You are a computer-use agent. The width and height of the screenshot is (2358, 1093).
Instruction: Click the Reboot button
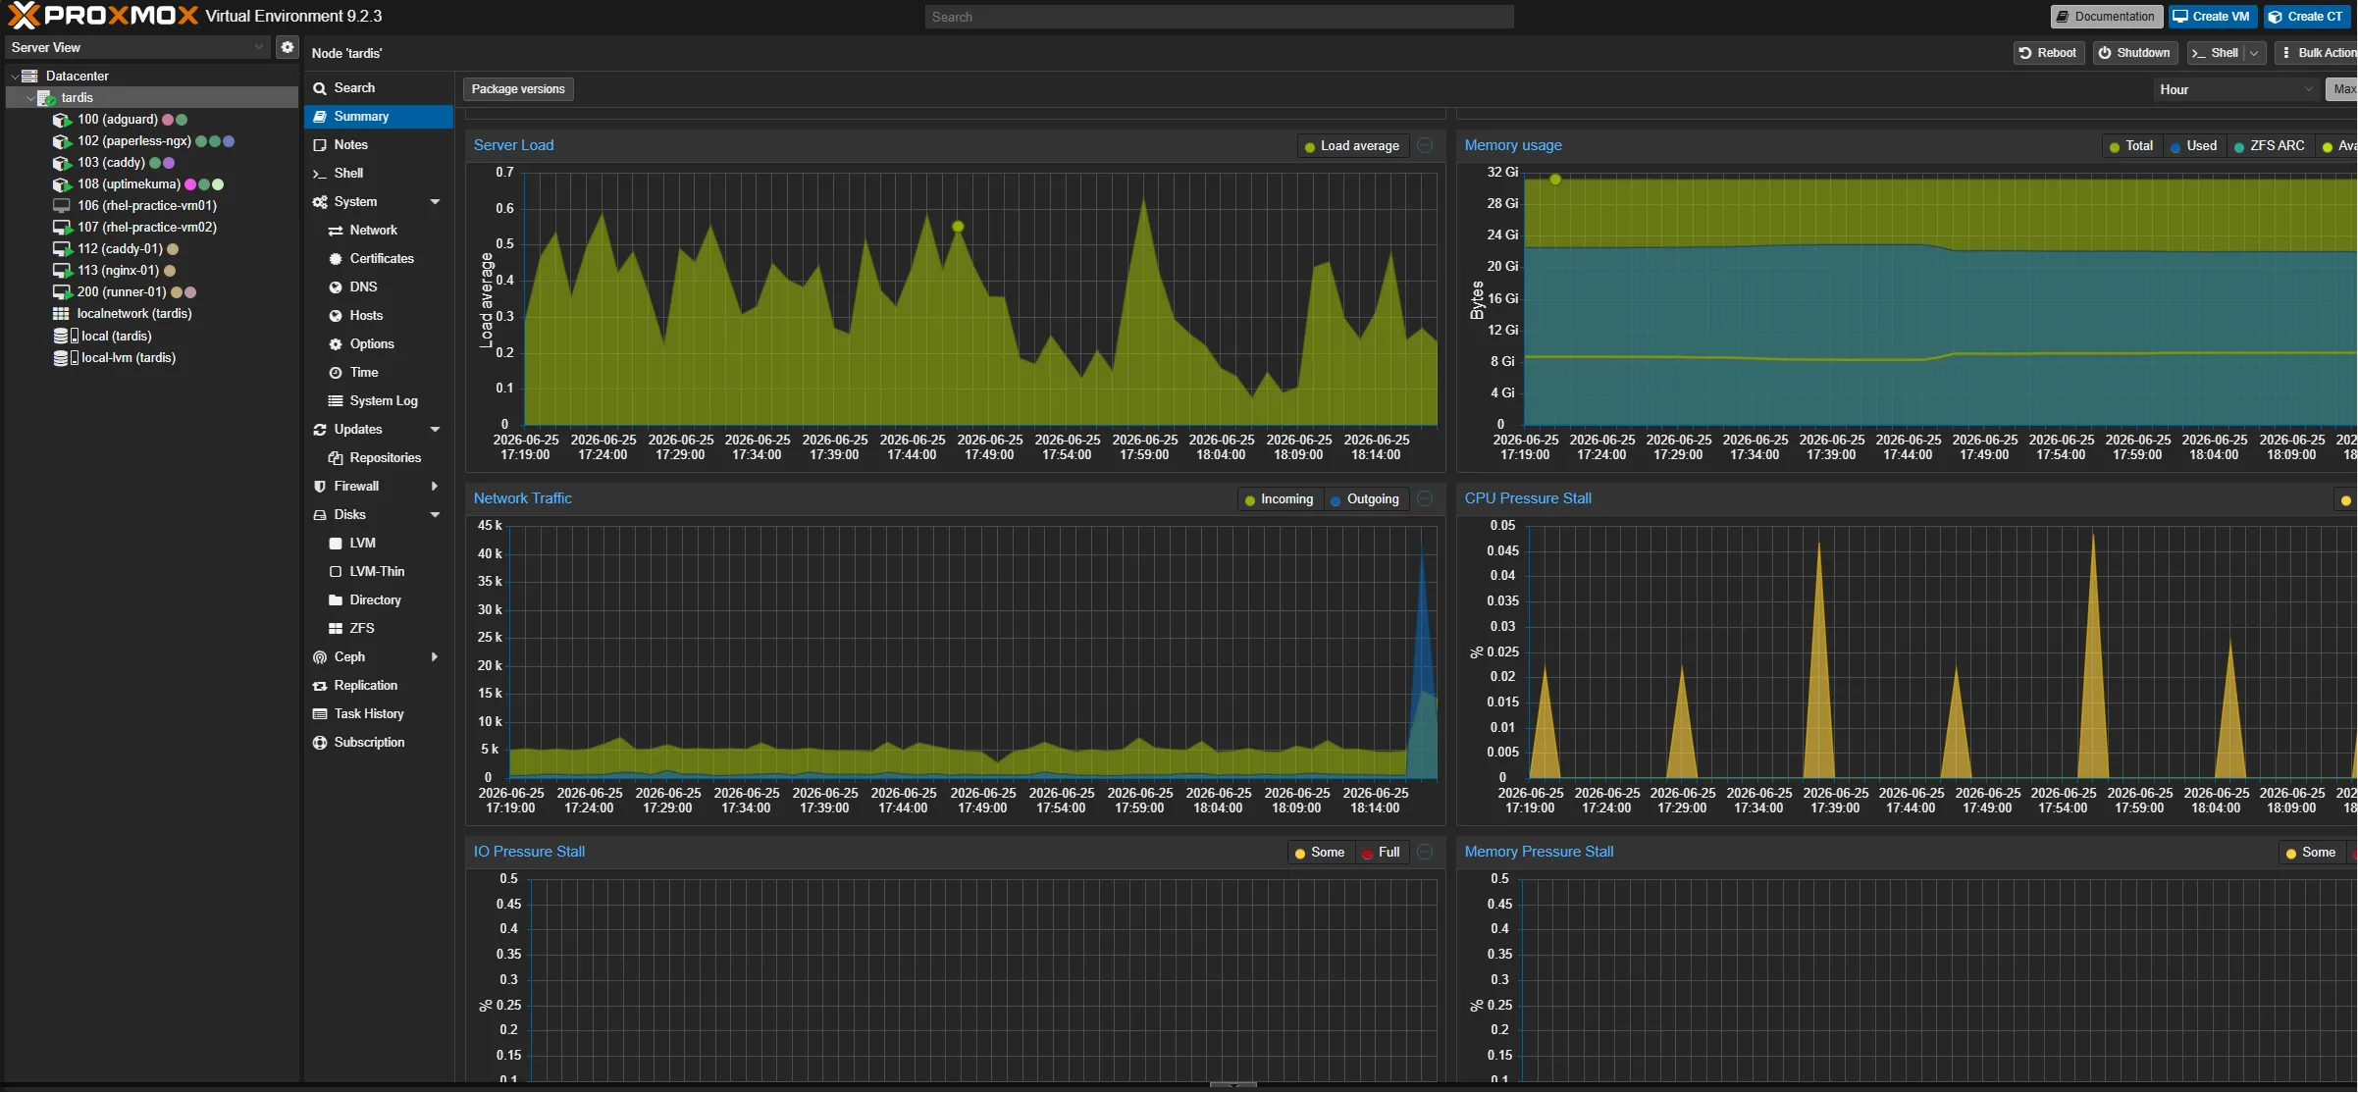pos(2048,53)
